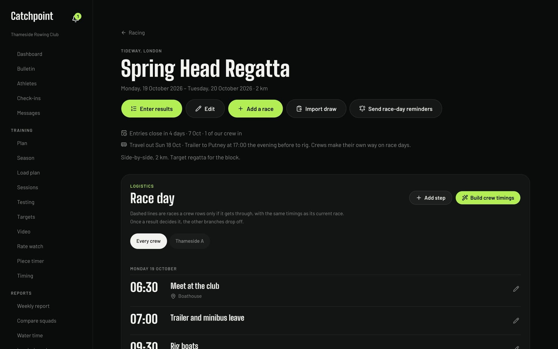Image resolution: width=558 pixels, height=349 pixels.
Task: Open Video in the sidebar
Action: [x=24, y=232]
